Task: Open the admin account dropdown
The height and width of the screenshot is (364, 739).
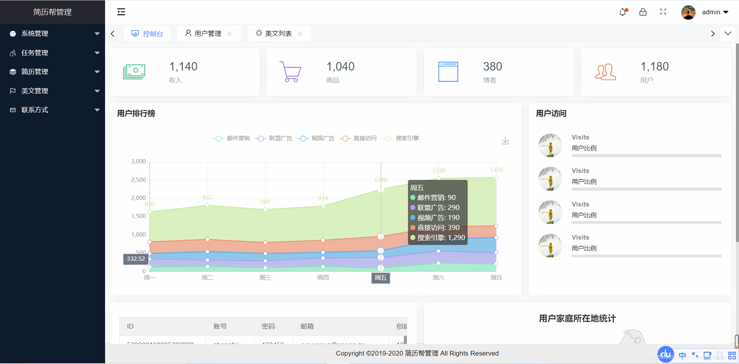Action: (x=714, y=12)
